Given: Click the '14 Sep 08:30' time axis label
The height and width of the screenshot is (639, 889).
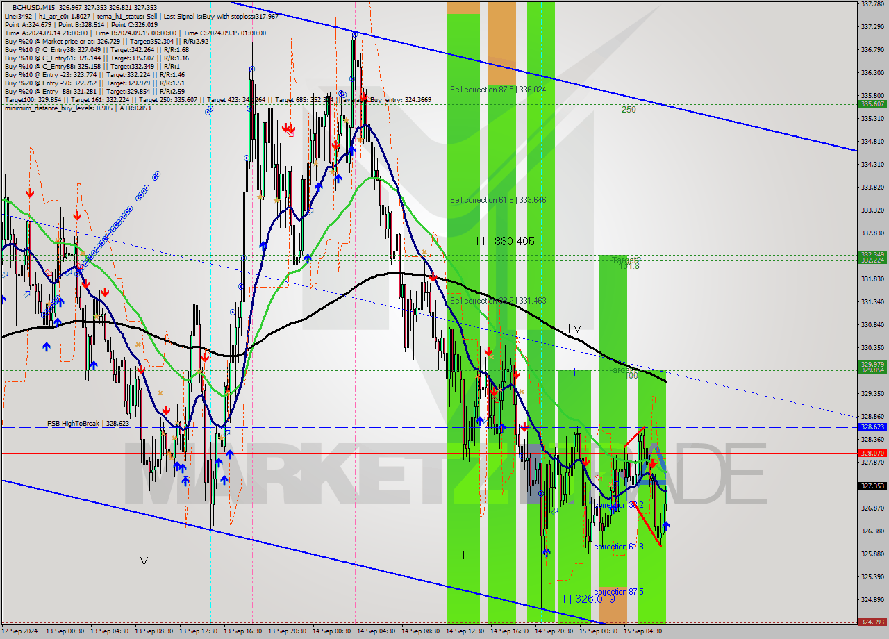Looking at the screenshot, I should pyautogui.click(x=420, y=631).
